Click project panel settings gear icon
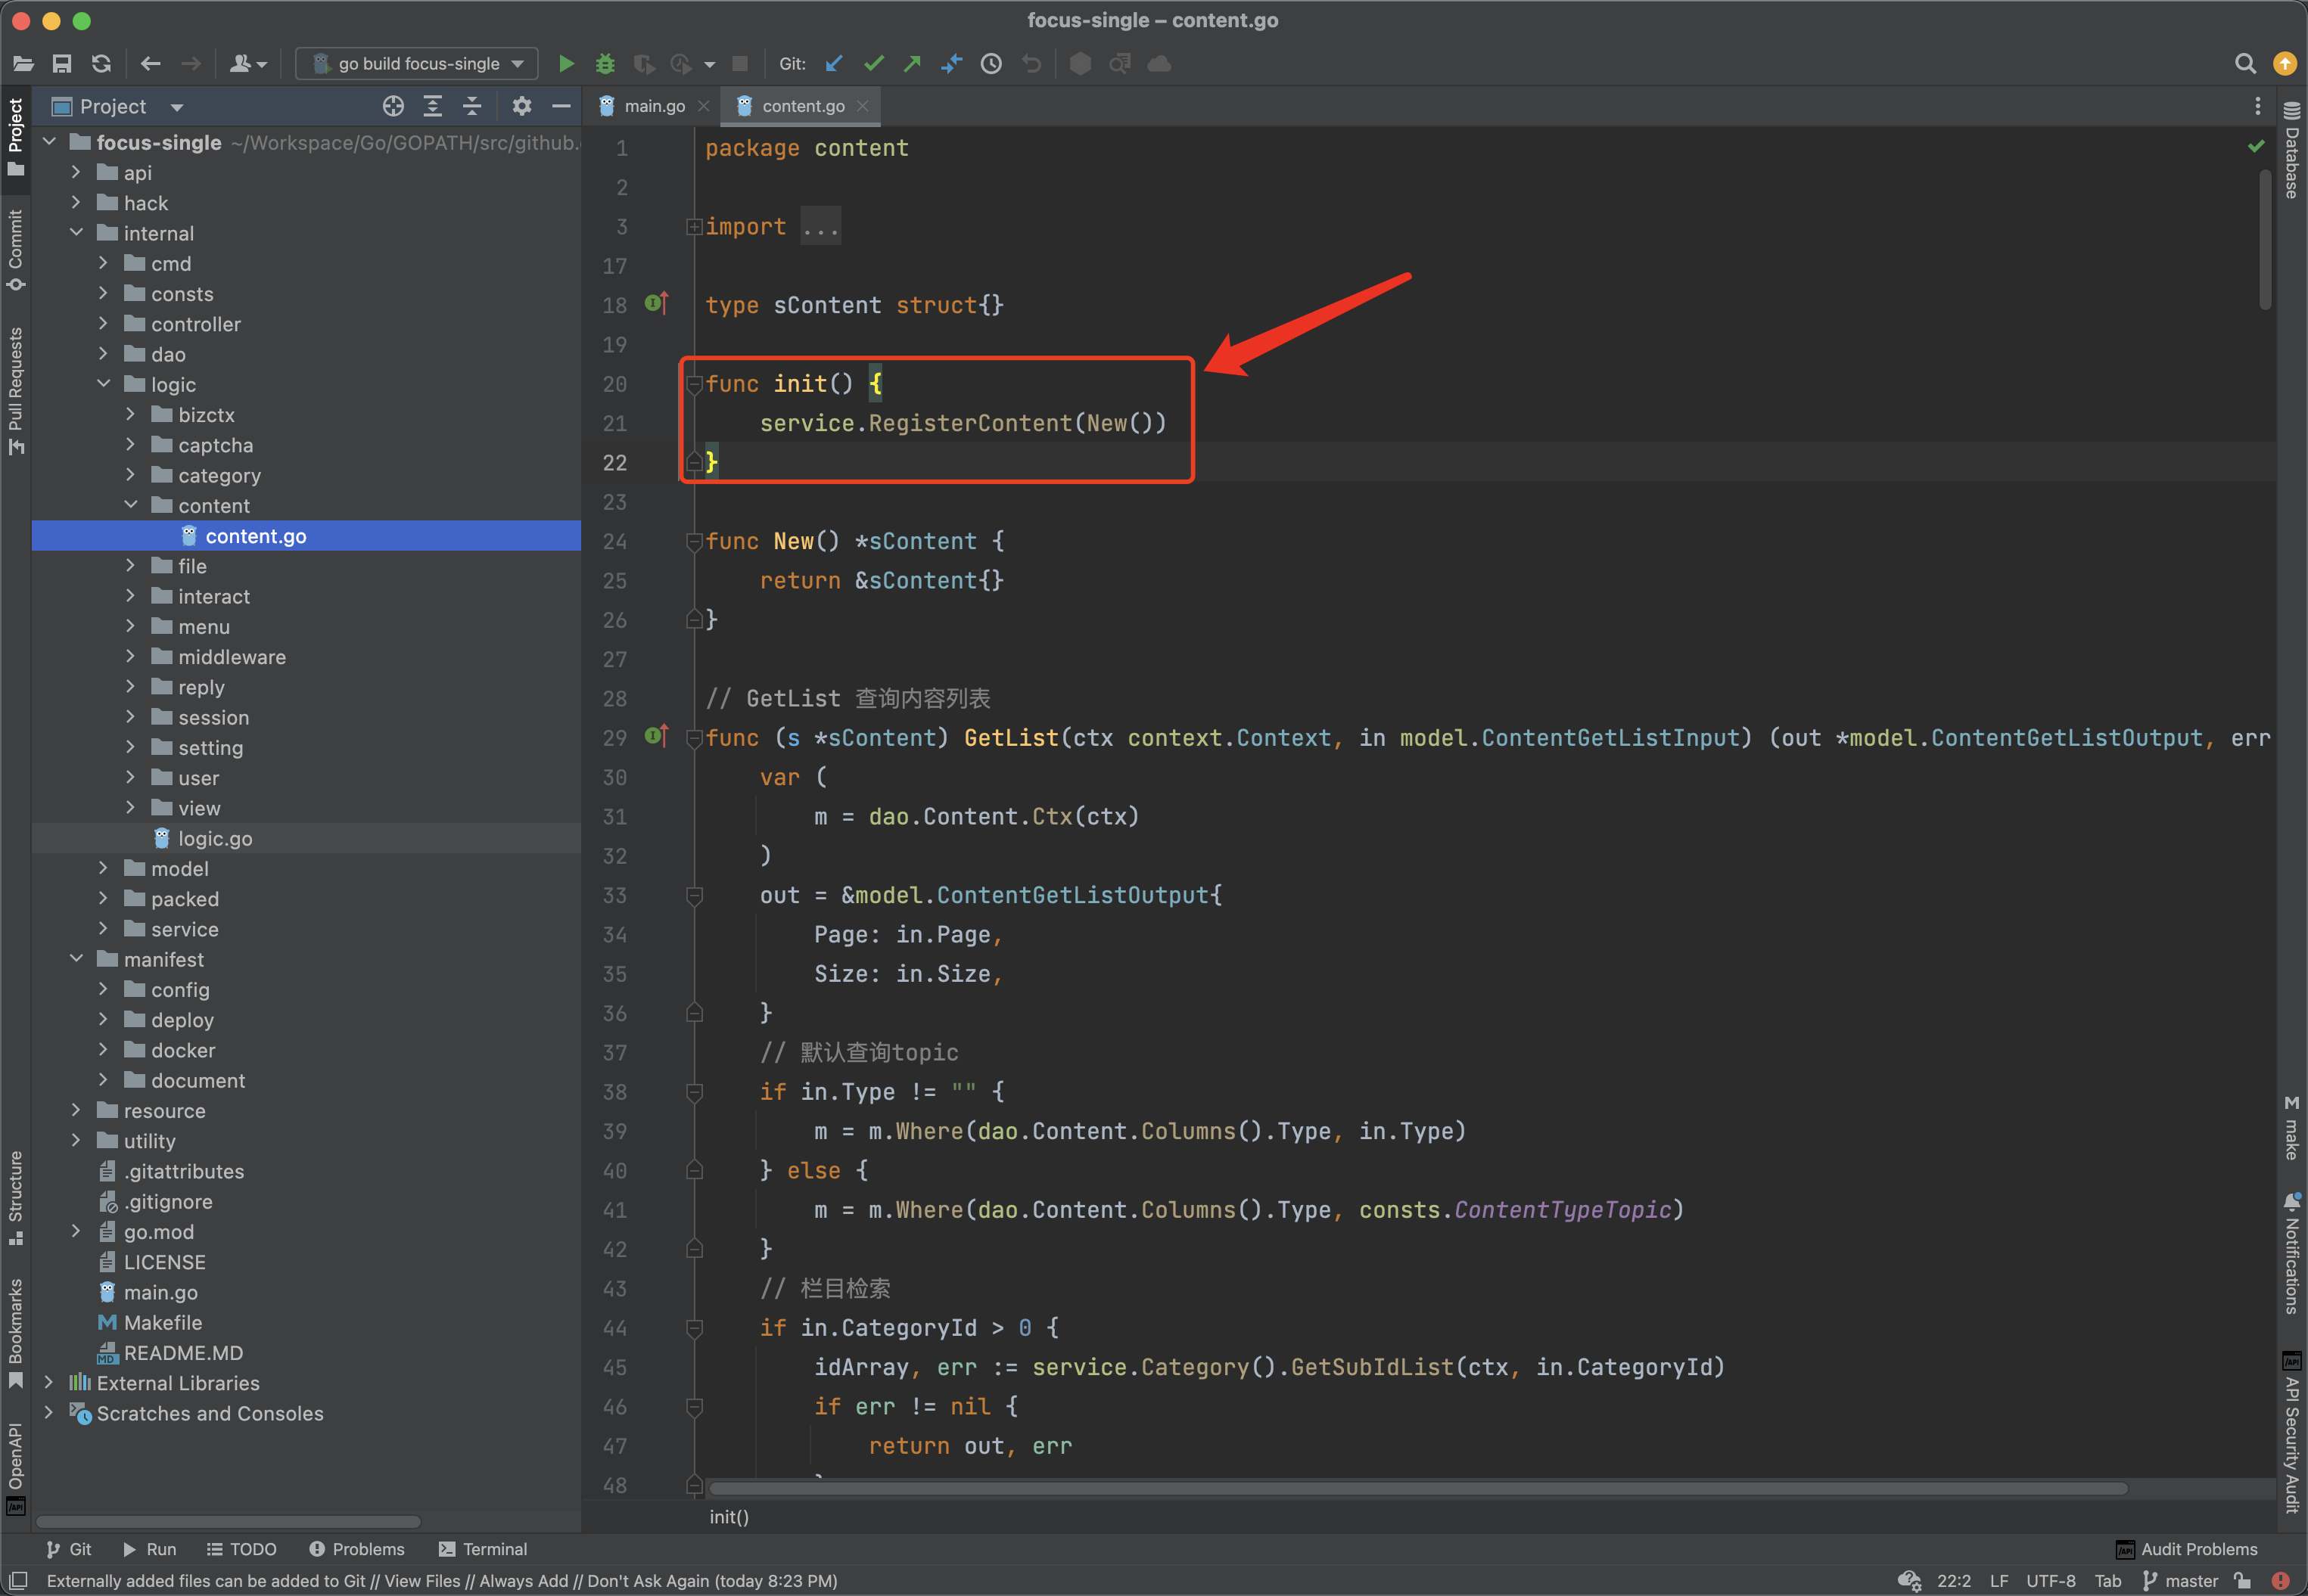 pyautogui.click(x=521, y=106)
